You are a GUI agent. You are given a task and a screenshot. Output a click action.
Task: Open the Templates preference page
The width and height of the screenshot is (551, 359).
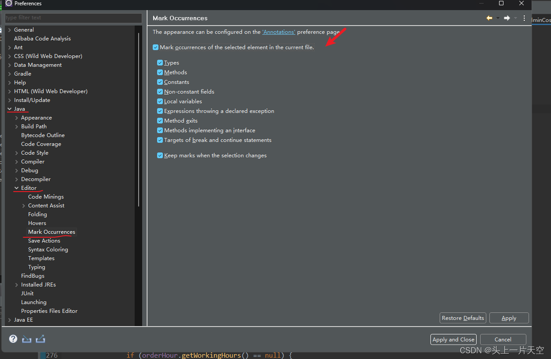(x=41, y=258)
